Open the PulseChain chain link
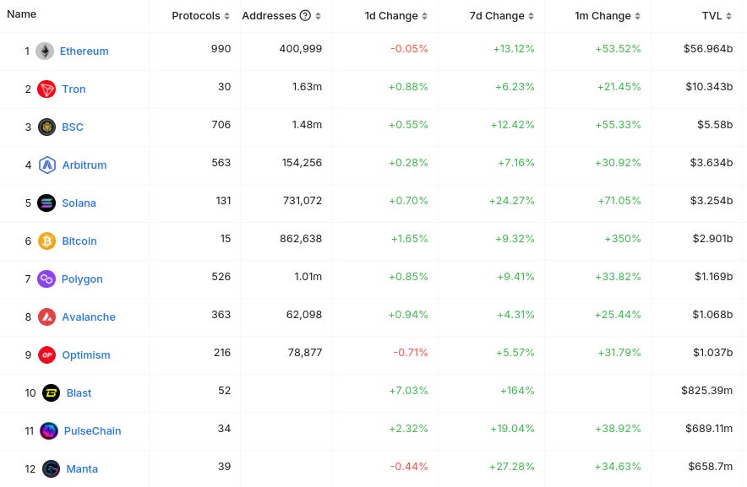 click(92, 431)
